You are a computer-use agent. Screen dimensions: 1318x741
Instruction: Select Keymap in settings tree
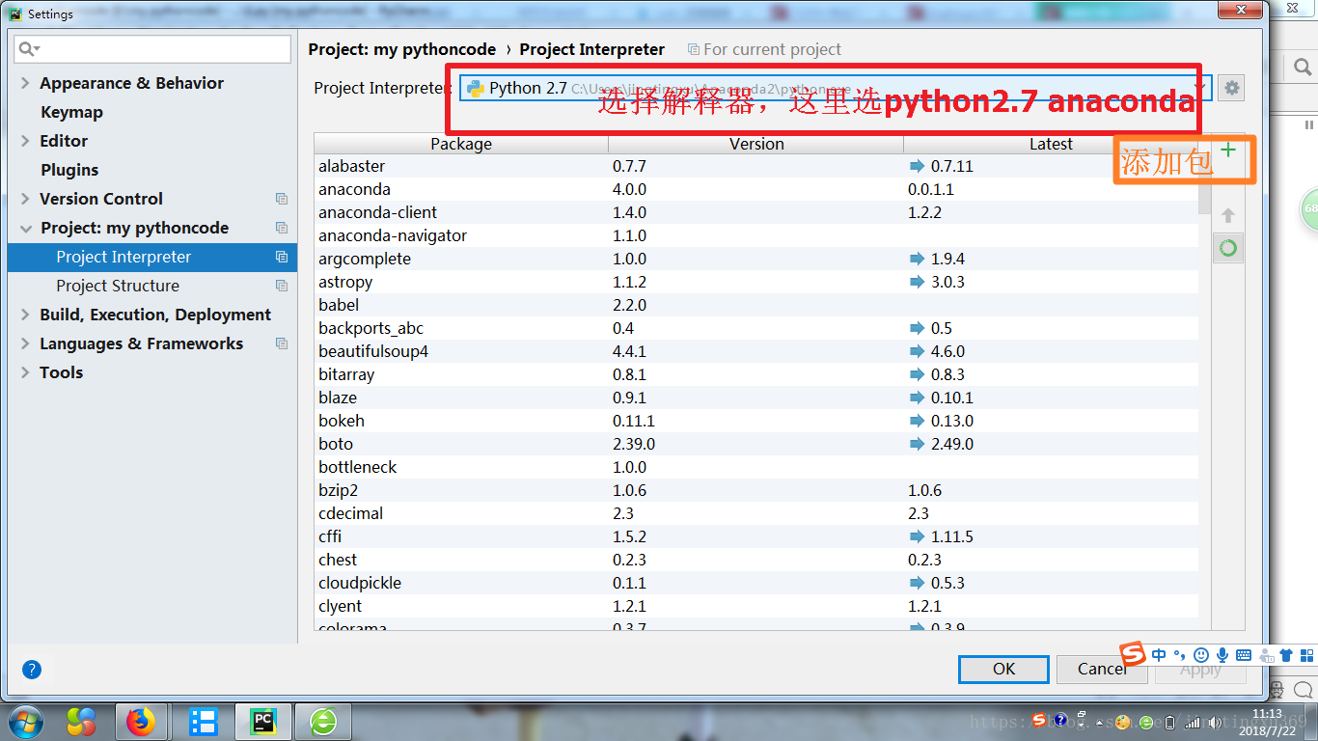71,112
